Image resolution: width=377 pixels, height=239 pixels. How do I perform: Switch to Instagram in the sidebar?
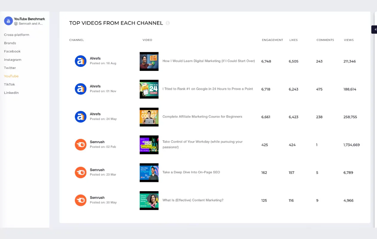13,60
